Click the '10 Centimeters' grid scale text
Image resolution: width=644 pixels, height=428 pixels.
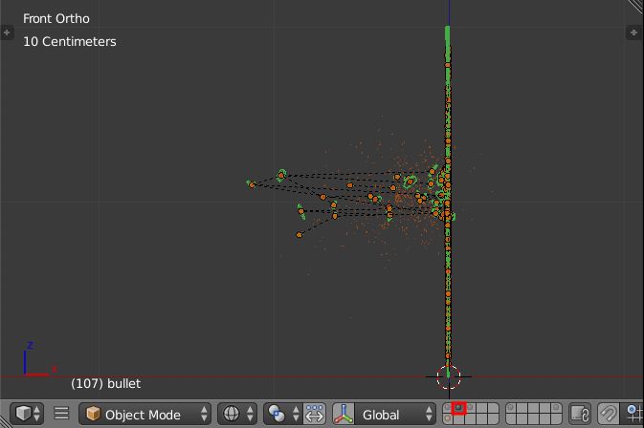click(x=70, y=41)
